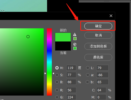Click the left hue slider arrow handle
131x100 pixels.
pos(45,73)
